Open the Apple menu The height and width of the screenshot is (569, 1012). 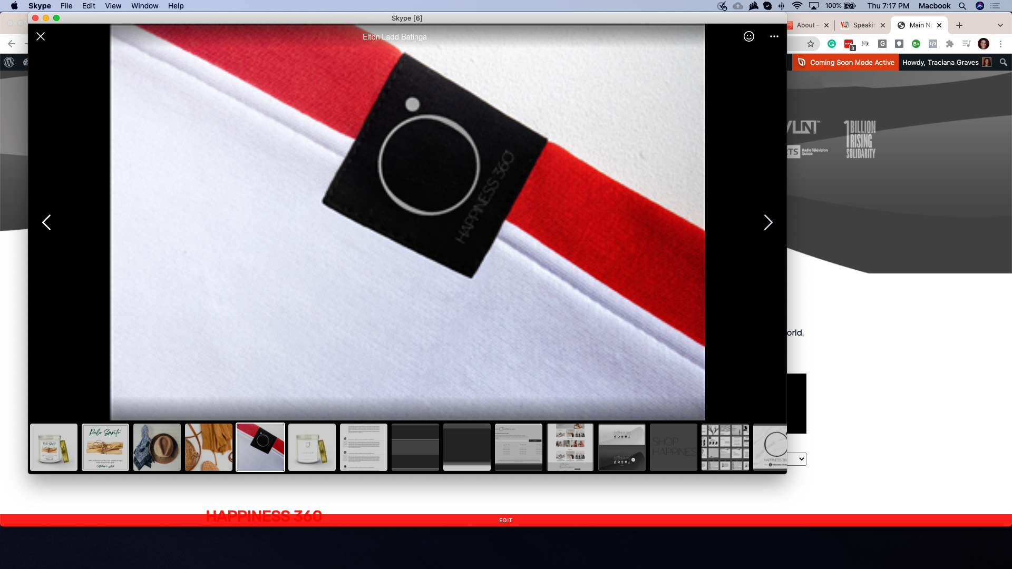pyautogui.click(x=14, y=6)
